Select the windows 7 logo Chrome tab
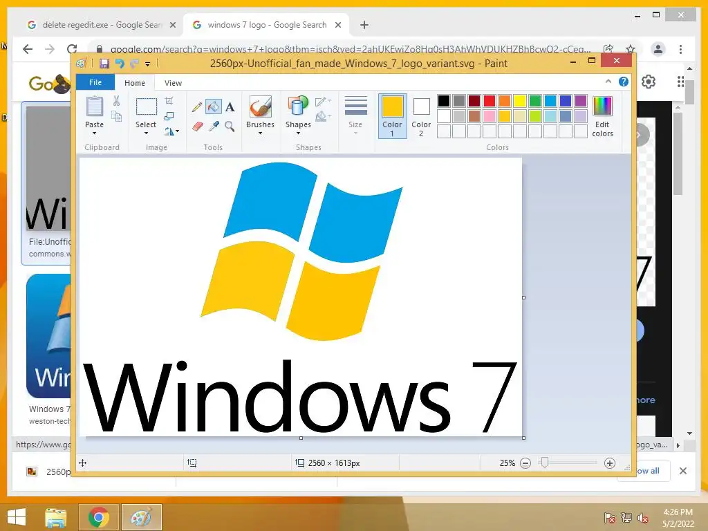Image resolution: width=708 pixels, height=531 pixels. [x=266, y=25]
